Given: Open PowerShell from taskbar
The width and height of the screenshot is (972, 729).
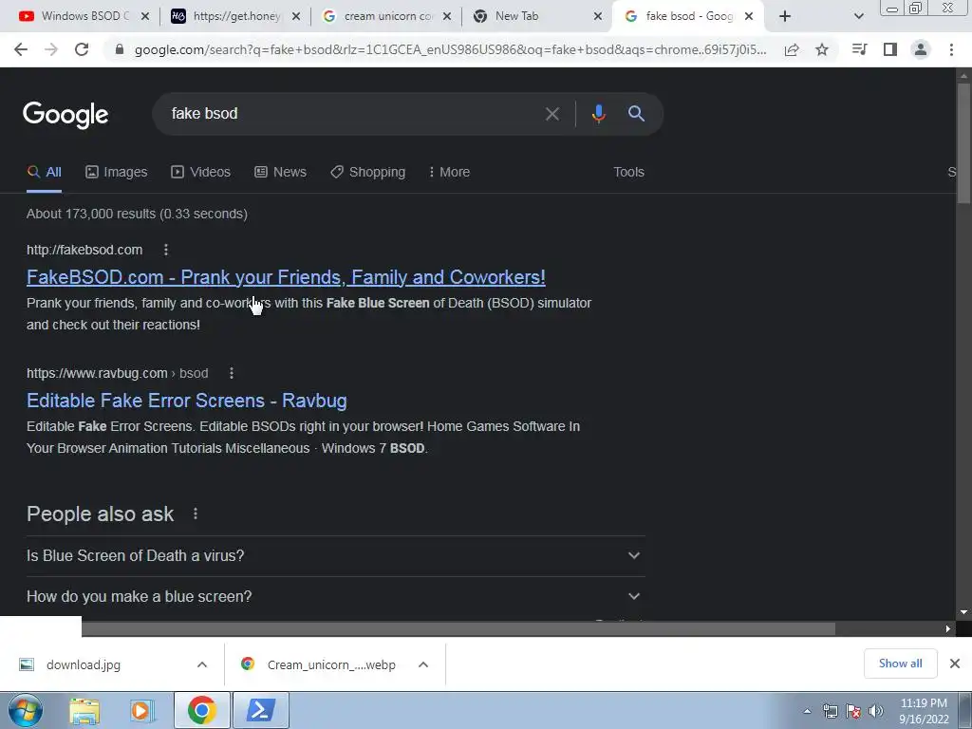Looking at the screenshot, I should (x=260, y=710).
